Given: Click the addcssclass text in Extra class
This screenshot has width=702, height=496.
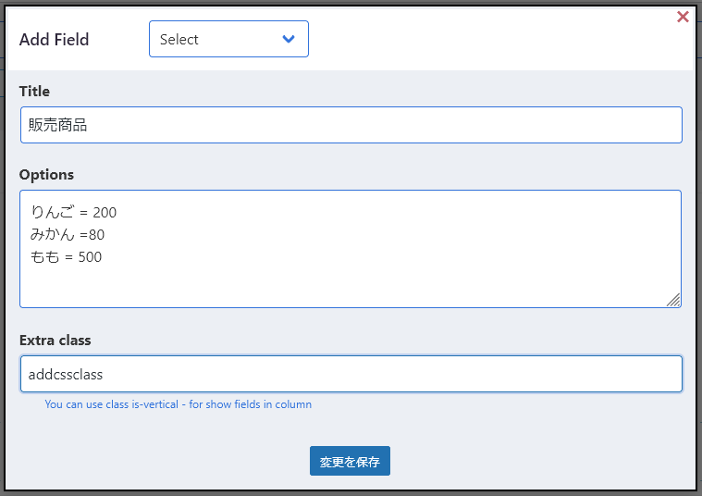Looking at the screenshot, I should 66,374.
